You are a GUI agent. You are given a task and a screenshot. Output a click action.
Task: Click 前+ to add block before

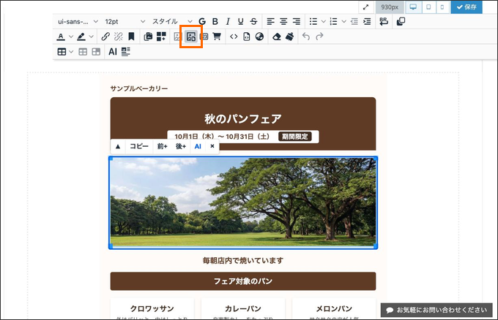tap(162, 146)
